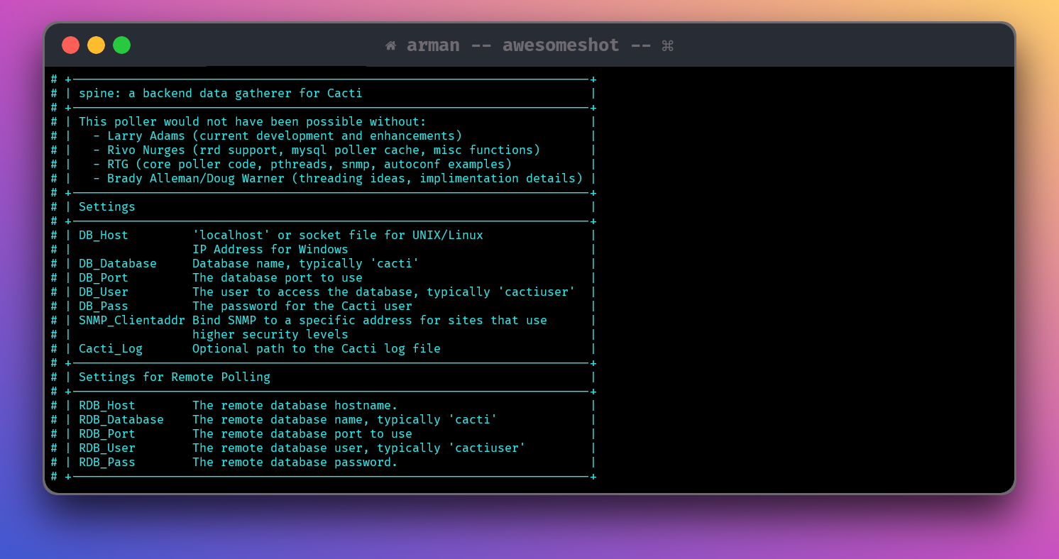The image size is (1059, 559).
Task: Select the RDB_Pass remote password line
Action: pos(106,462)
